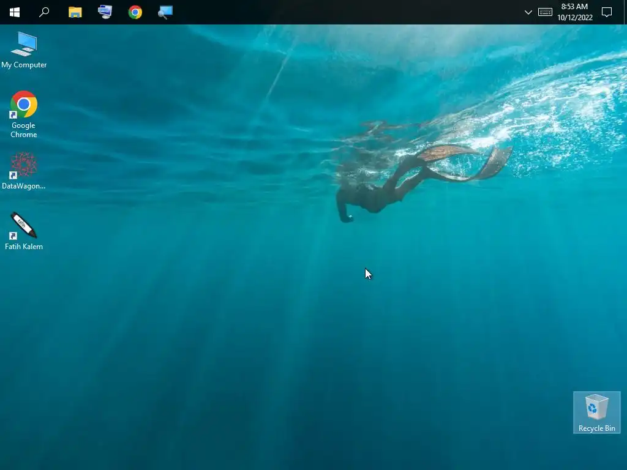Open the taskbar search magnifier
Screen dimensions: 627x470
(44, 12)
